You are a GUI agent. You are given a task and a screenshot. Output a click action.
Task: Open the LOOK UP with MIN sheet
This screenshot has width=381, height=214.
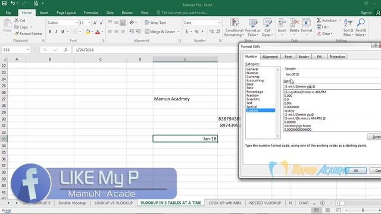pos(225,203)
